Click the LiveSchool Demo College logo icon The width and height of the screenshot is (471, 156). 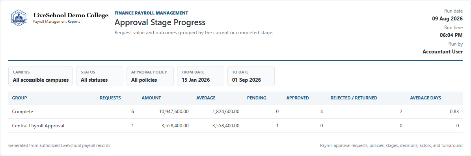(19, 18)
